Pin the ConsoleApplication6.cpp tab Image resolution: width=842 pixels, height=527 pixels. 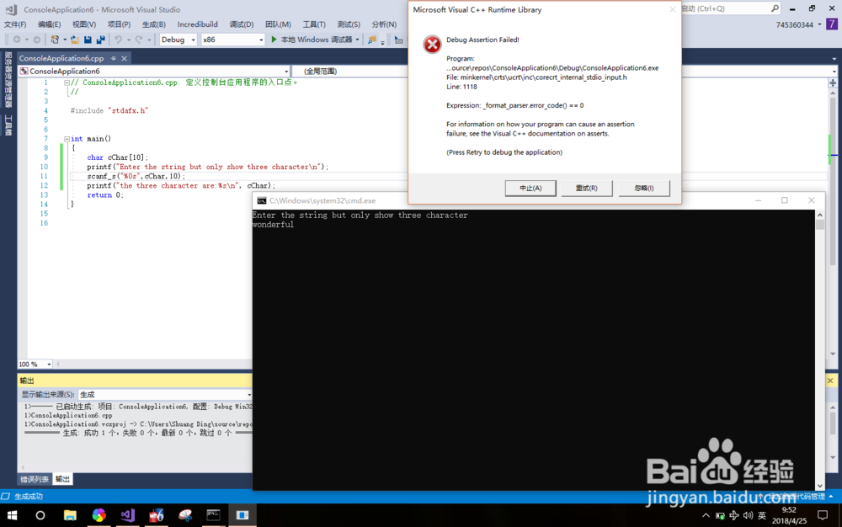pyautogui.click(x=114, y=58)
